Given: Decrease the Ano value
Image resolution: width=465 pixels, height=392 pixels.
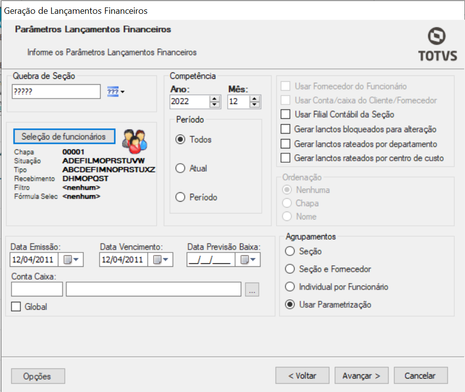Looking at the screenshot, I should (214, 105).
